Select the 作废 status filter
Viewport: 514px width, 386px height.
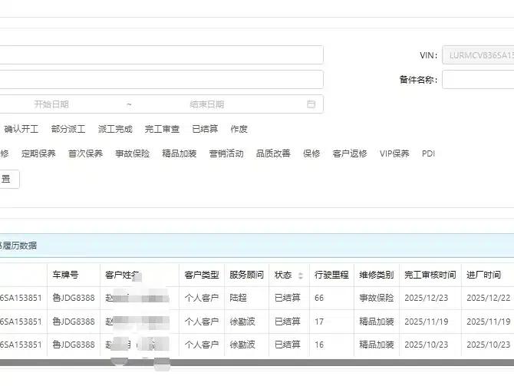click(x=239, y=129)
